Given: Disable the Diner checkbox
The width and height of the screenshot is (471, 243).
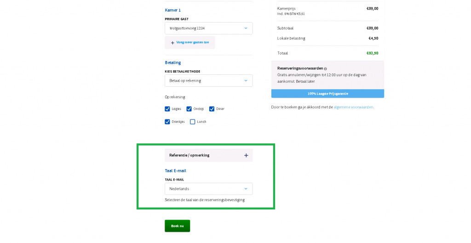Looking at the screenshot, I should point(212,109).
